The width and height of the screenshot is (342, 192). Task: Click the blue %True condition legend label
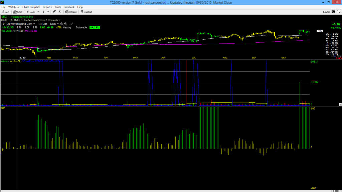pos(43,61)
